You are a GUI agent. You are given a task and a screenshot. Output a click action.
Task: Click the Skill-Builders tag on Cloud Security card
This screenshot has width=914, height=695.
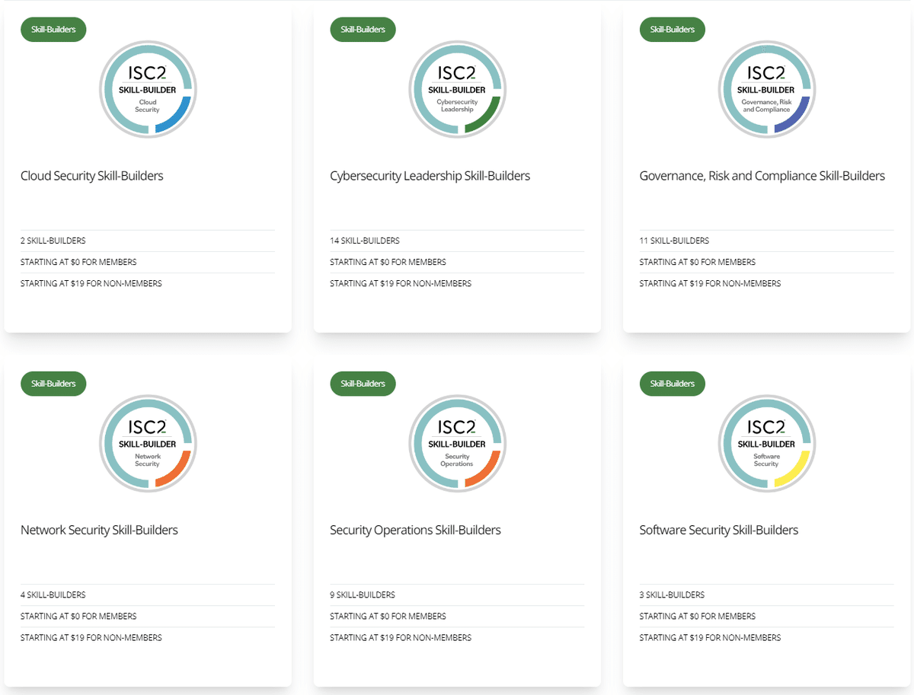pyautogui.click(x=53, y=30)
